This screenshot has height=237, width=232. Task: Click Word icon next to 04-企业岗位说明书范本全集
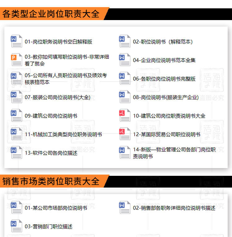tap(125, 60)
